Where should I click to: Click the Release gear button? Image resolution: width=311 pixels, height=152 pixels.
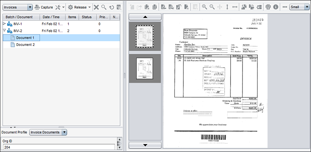77,7
